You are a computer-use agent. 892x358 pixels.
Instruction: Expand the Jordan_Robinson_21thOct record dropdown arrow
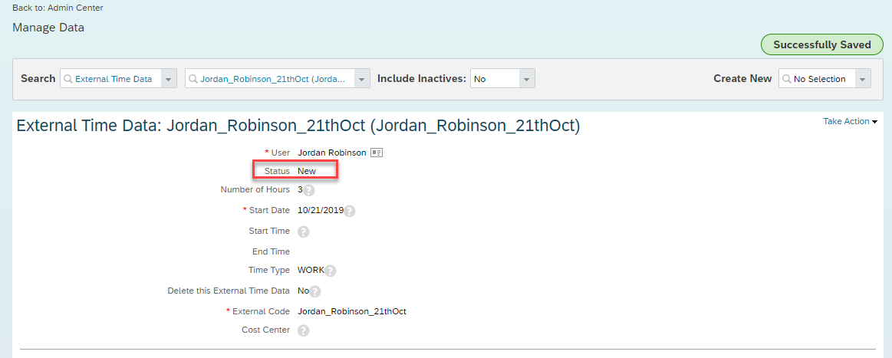pos(363,79)
